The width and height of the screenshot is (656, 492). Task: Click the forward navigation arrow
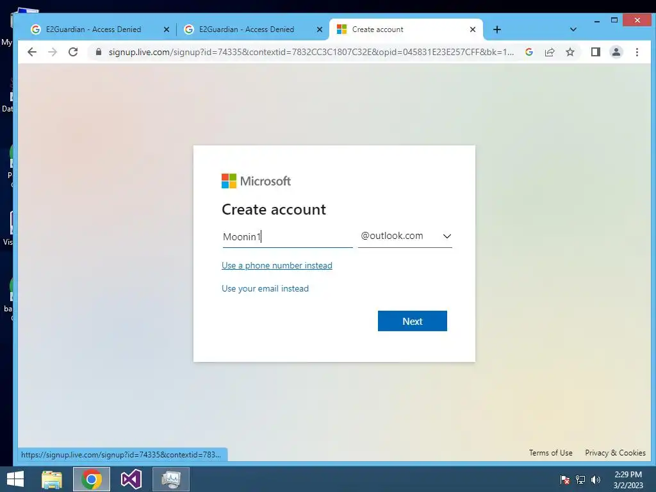click(53, 52)
